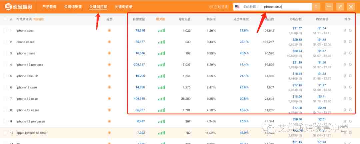The width and height of the screenshot is (360, 144).
Task: Click relevance bars for iphone 12 pro cases
Action: point(161,121)
